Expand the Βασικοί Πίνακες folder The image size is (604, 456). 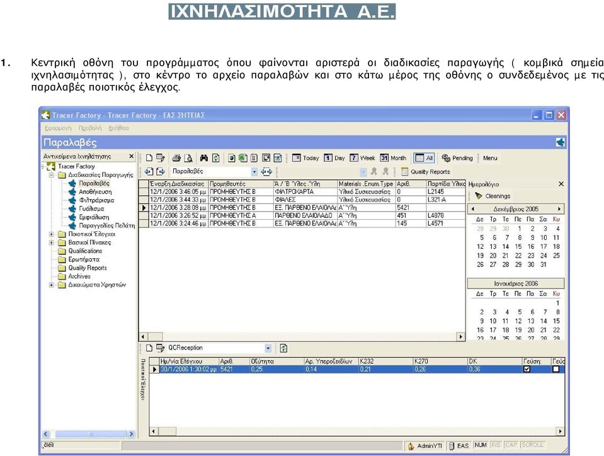point(51,242)
